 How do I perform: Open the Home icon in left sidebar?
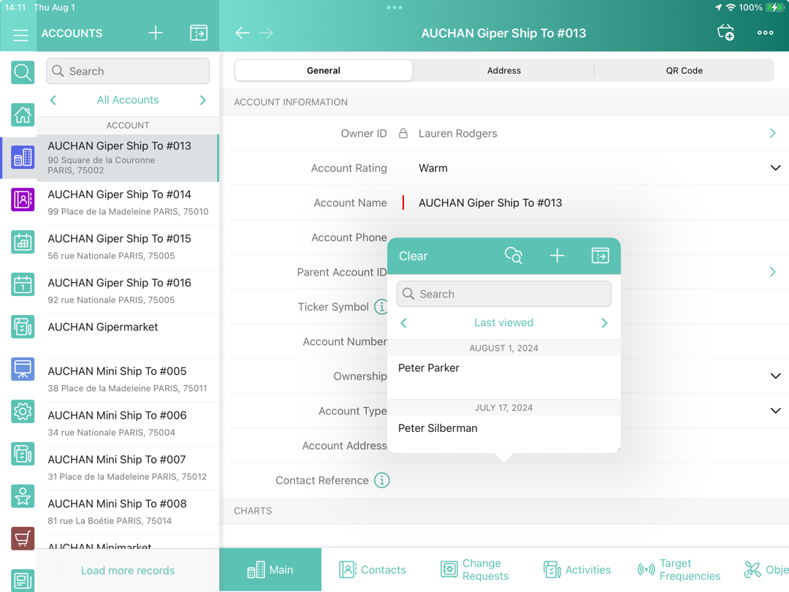point(23,115)
